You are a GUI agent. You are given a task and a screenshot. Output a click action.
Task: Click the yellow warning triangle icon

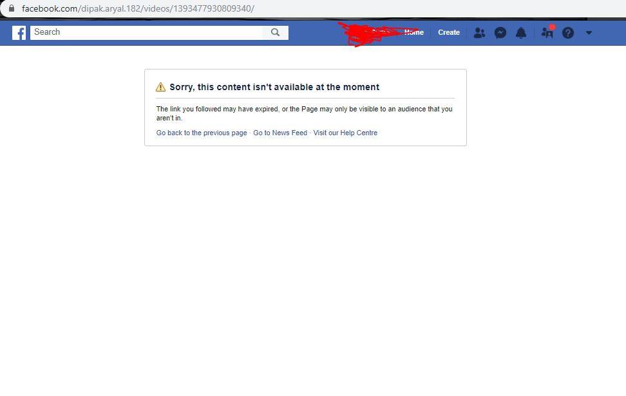click(x=160, y=87)
